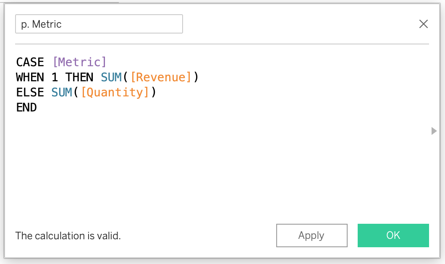Click the SUM function before [Revenue]
Viewport: 445px width, 264px height.
point(111,78)
